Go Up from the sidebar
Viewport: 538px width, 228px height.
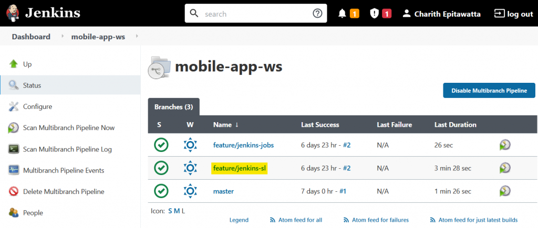click(x=27, y=64)
